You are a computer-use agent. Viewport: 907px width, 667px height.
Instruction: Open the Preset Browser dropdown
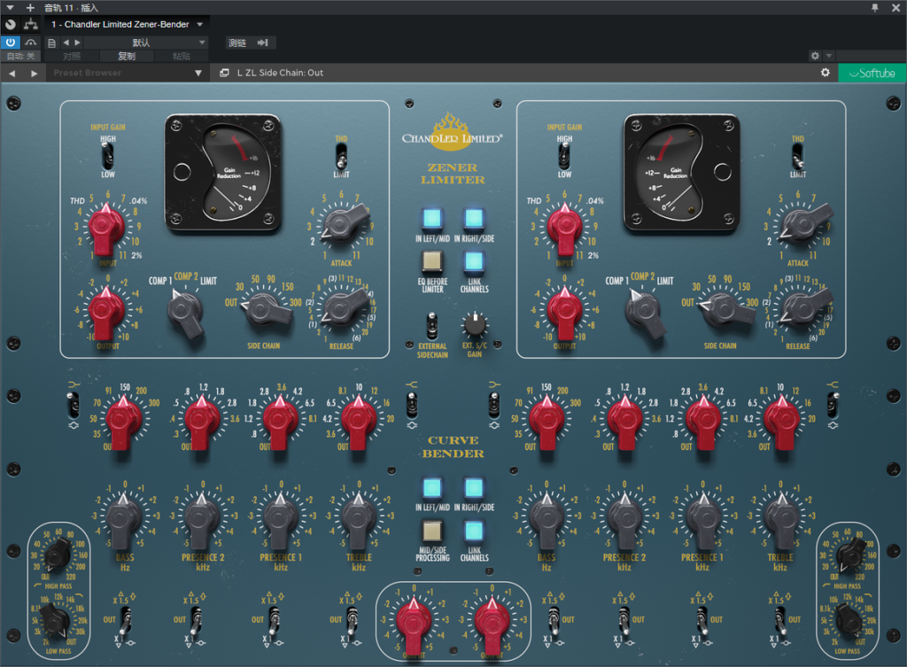coord(128,73)
